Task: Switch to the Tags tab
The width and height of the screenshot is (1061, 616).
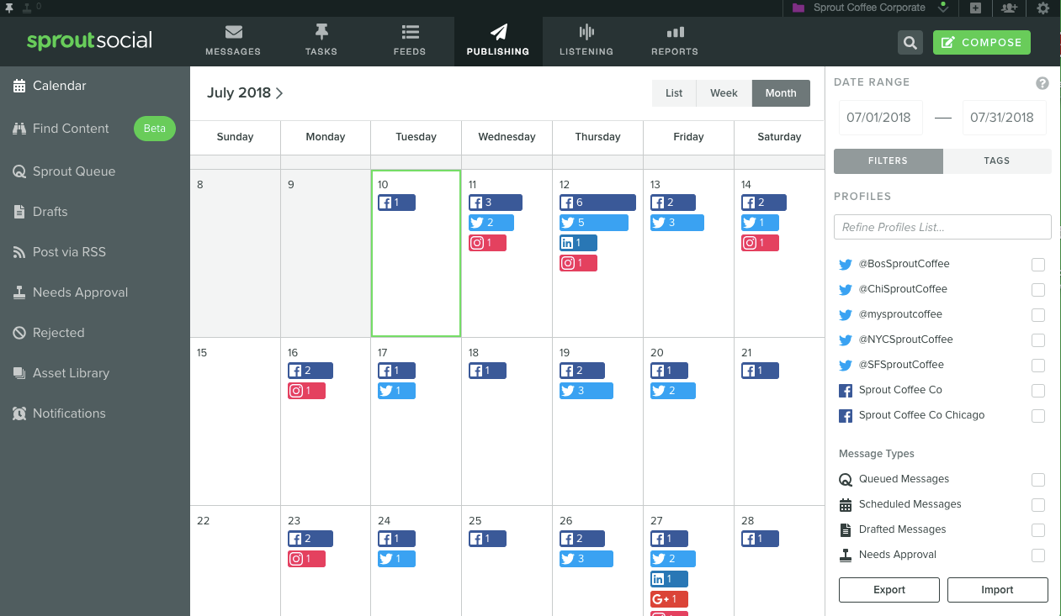Action: (x=997, y=161)
